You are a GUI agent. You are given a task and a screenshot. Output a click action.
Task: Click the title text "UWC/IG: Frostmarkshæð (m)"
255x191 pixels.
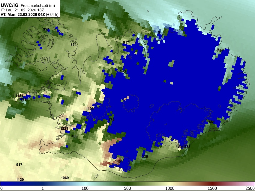(x=28, y=5)
